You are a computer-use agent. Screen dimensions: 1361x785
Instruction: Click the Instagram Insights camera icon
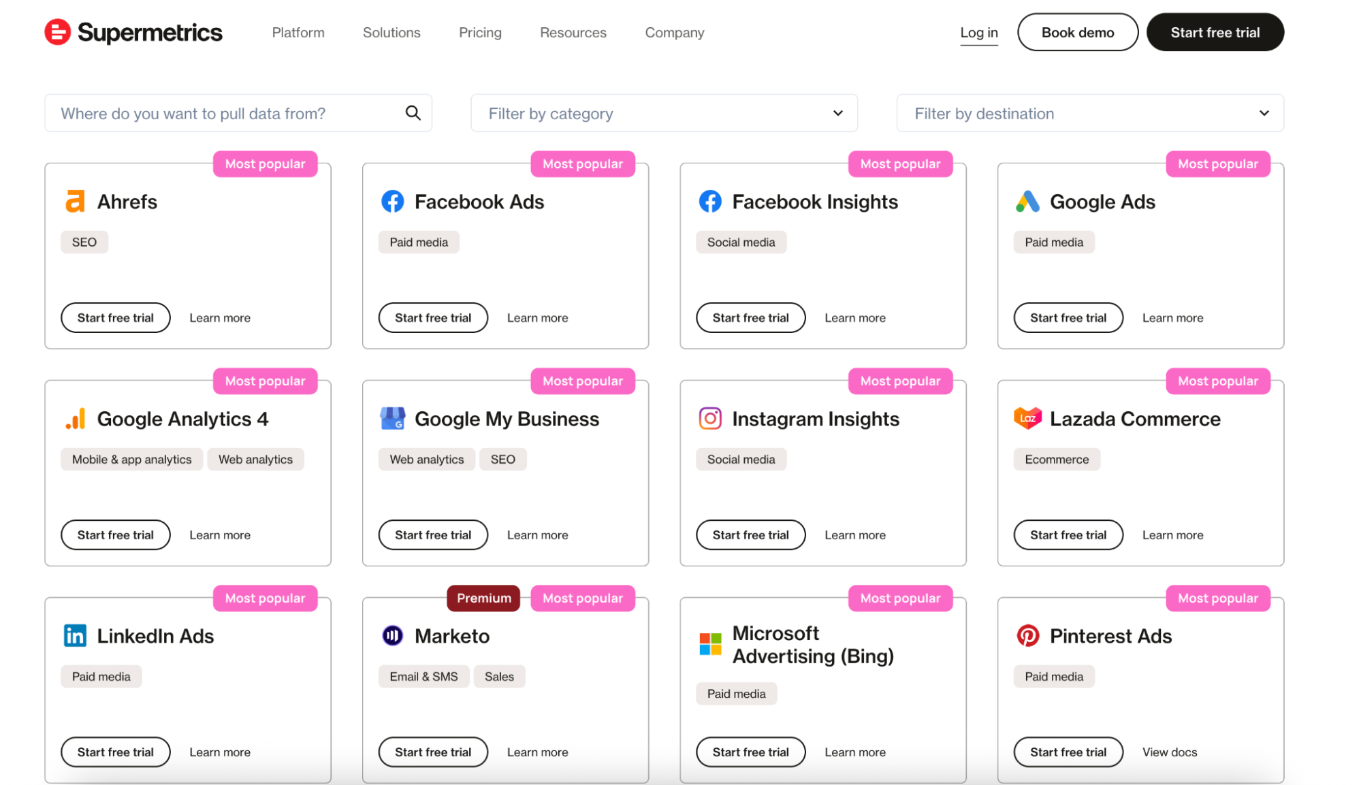point(710,418)
